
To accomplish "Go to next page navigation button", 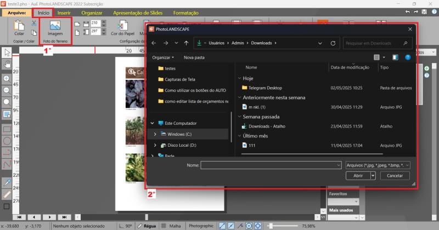I will 49,217.
